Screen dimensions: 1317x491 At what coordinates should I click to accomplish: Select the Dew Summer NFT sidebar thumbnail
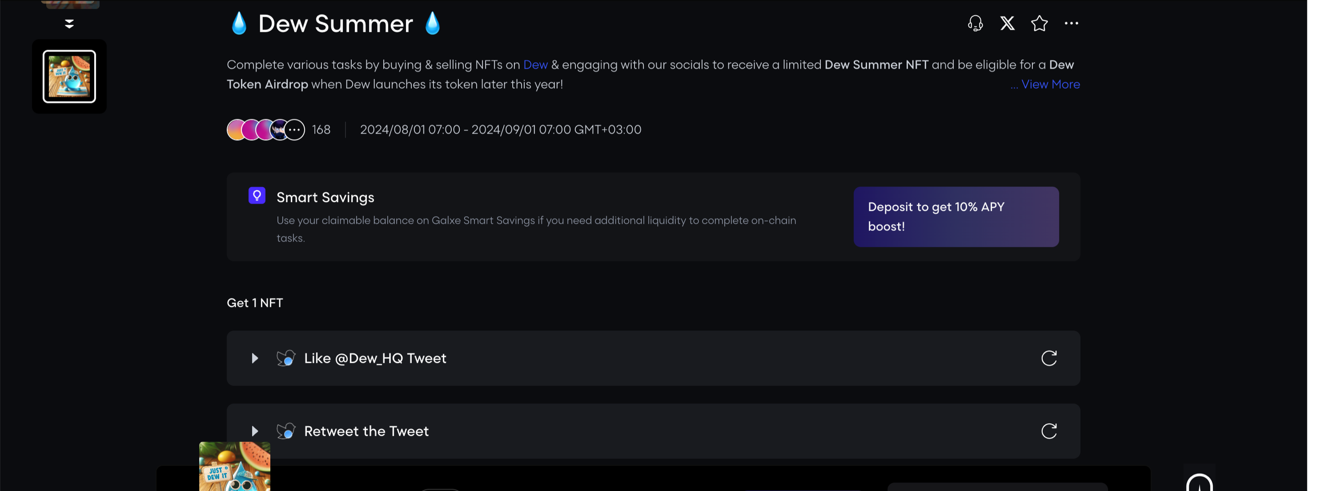69,77
